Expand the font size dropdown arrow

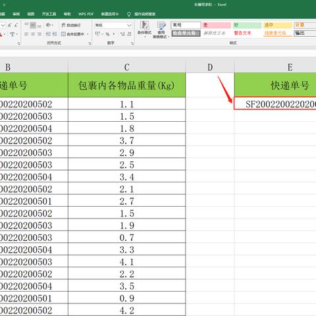tap(3, 25)
